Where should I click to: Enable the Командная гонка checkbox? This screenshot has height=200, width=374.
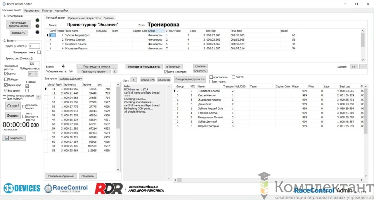coord(39,52)
